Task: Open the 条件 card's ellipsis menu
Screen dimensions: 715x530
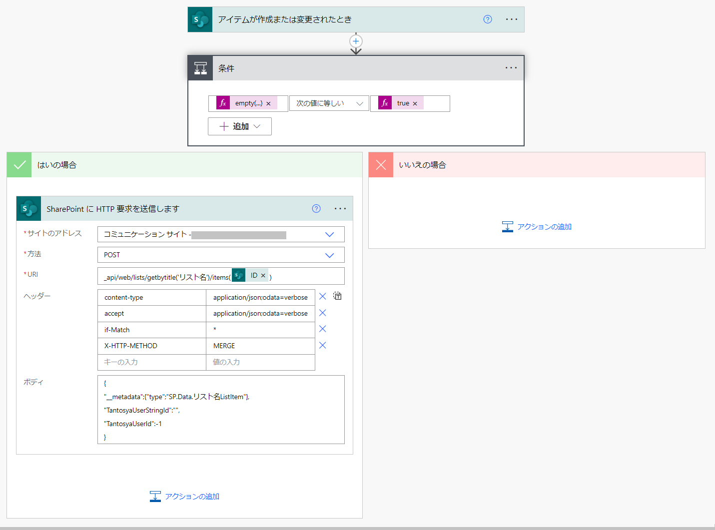Action: click(x=511, y=68)
